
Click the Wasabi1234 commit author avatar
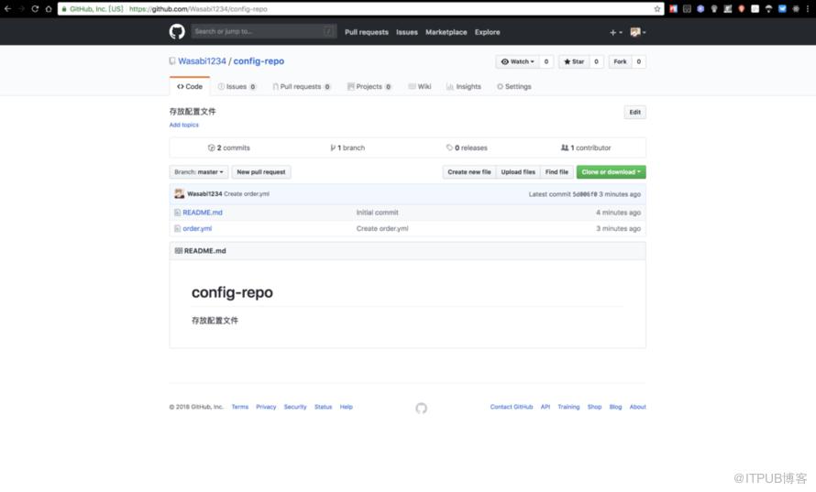[179, 193]
